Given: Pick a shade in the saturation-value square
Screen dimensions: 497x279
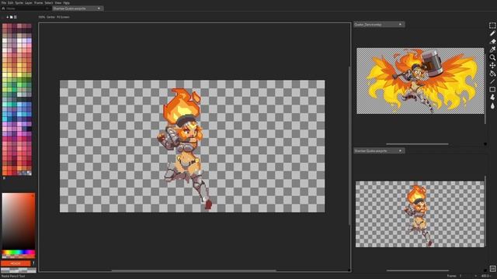Looking at the screenshot, I should (19, 221).
